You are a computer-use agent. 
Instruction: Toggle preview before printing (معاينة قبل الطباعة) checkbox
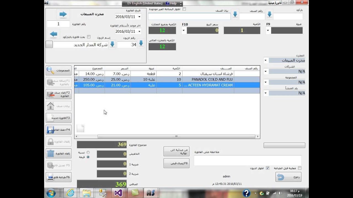coord(299,168)
